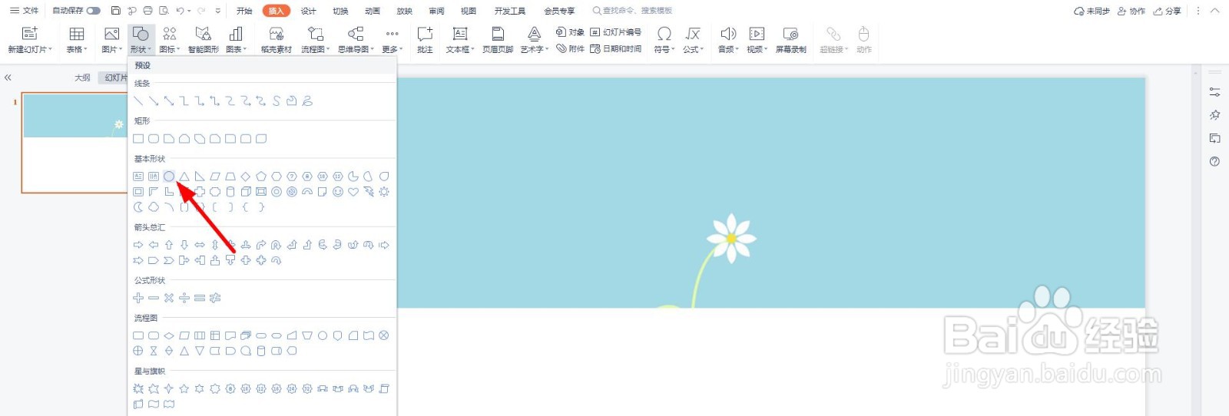Choose the explosion burst star shape
This screenshot has width=1229, height=416.
[x=138, y=389]
